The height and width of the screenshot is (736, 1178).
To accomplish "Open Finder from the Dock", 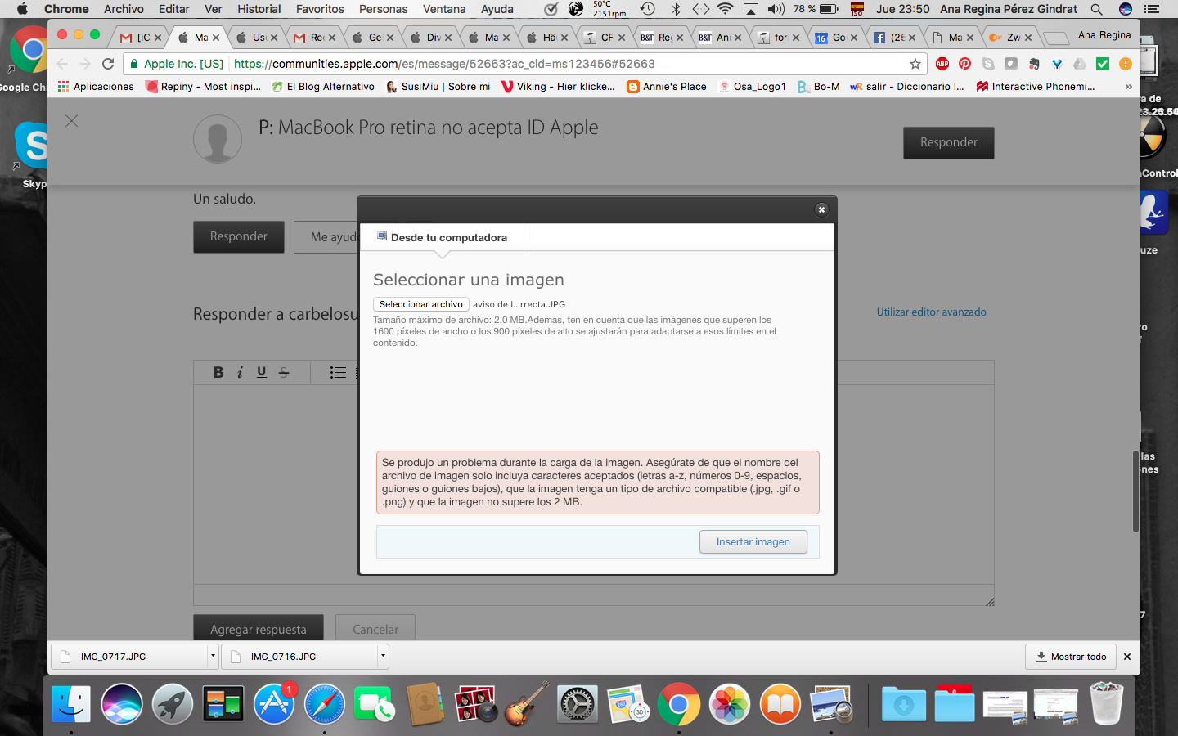I will tap(71, 703).
